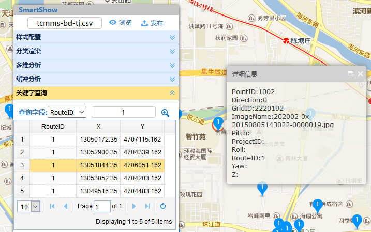371x232 pixels.
Task: Go to previous page in pager
Action: click(x=66, y=206)
